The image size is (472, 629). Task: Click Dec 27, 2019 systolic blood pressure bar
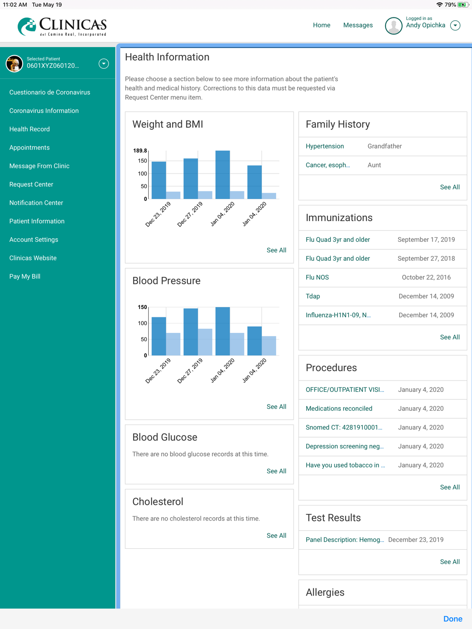(191, 332)
